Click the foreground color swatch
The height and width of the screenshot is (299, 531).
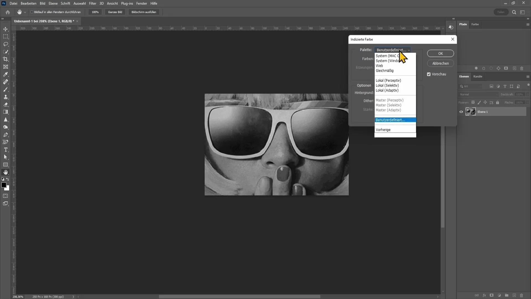point(4,185)
